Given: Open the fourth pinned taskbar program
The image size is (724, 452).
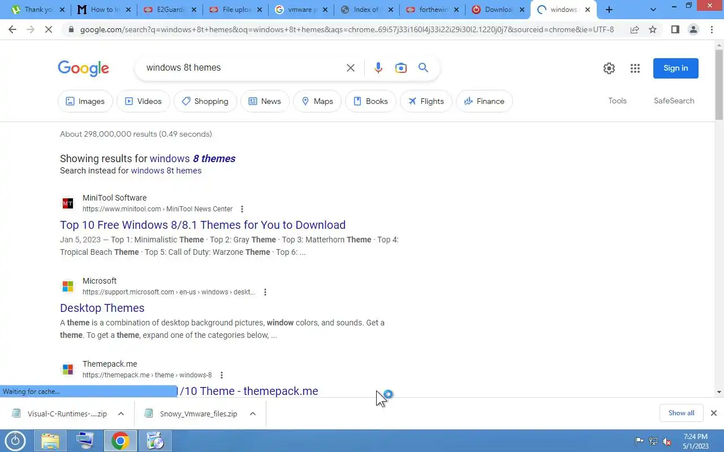Looking at the screenshot, I should click(155, 441).
